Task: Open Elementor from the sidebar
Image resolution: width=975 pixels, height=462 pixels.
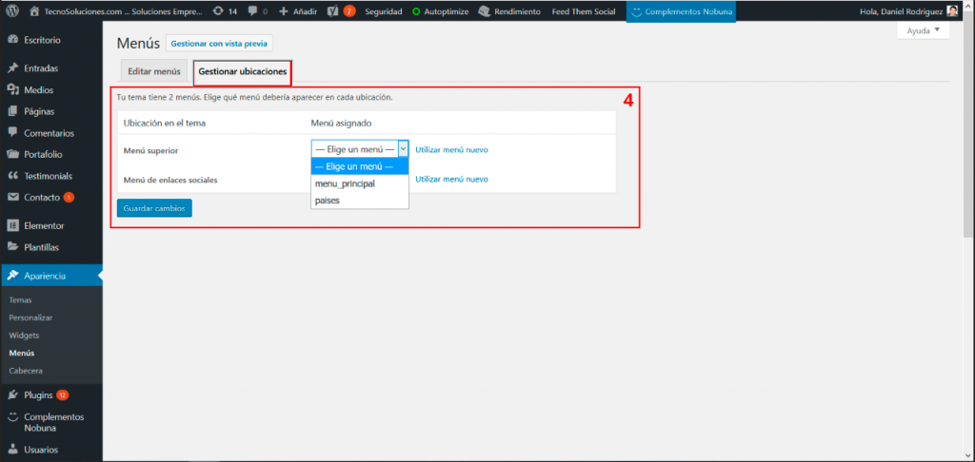Action: [x=43, y=226]
